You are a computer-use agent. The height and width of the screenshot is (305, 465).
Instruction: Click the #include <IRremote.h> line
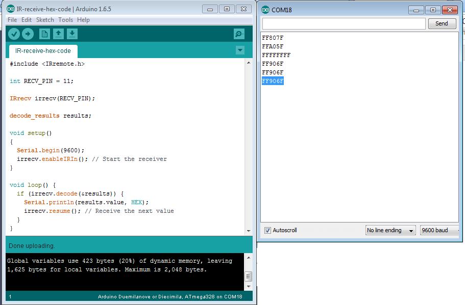47,64
